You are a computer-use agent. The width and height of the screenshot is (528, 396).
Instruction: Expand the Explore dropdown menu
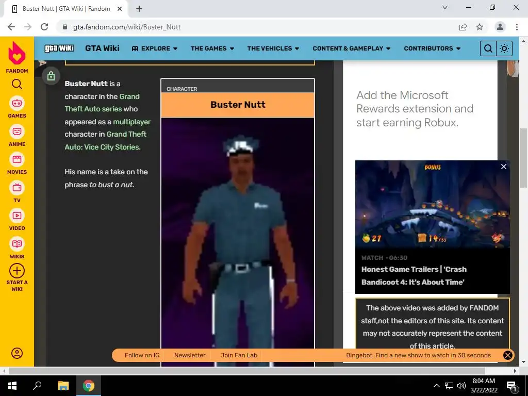[x=155, y=48]
